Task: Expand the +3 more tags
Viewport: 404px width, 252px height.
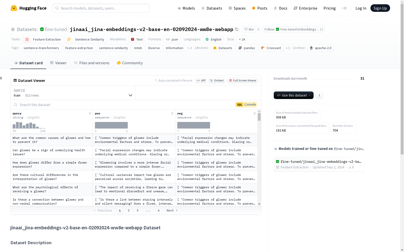Action: point(190,48)
